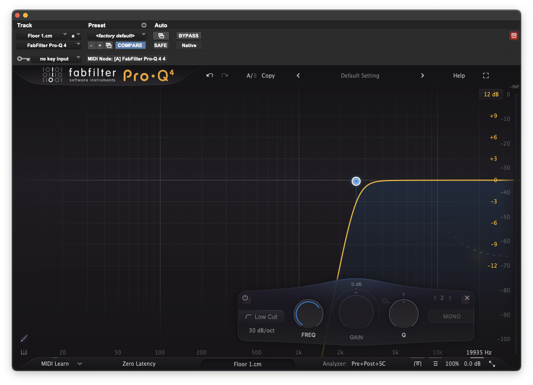Click the copy settings icon next to plus
The width and height of the screenshot is (533, 385).
click(109, 45)
